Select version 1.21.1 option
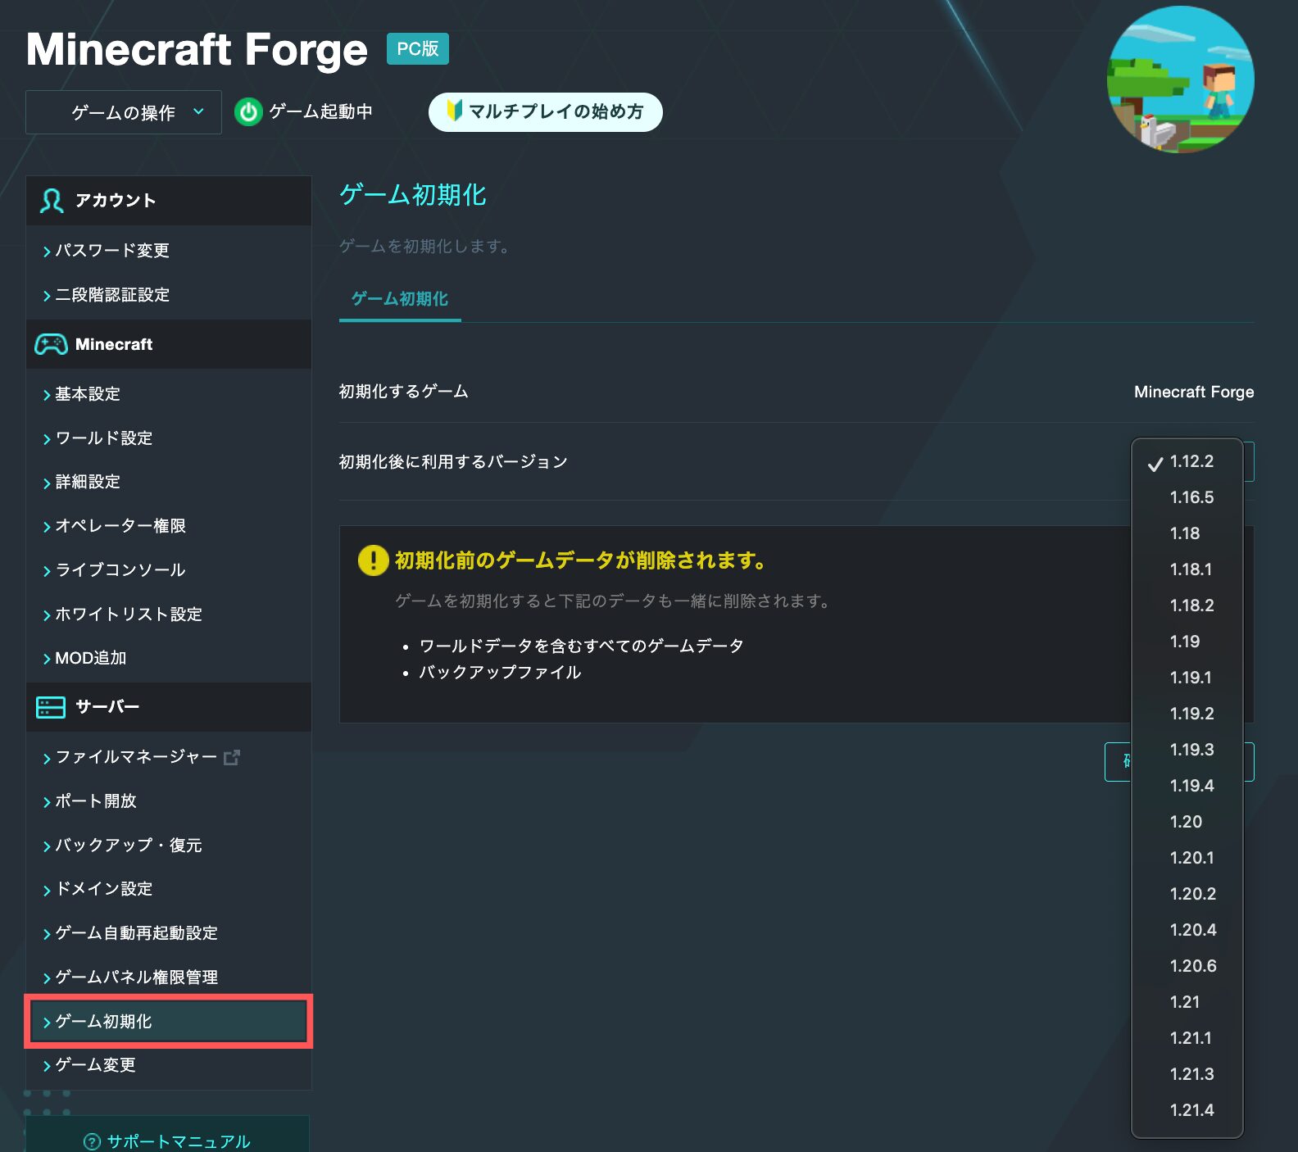Screen dimensions: 1298x1152 click(1187, 1038)
